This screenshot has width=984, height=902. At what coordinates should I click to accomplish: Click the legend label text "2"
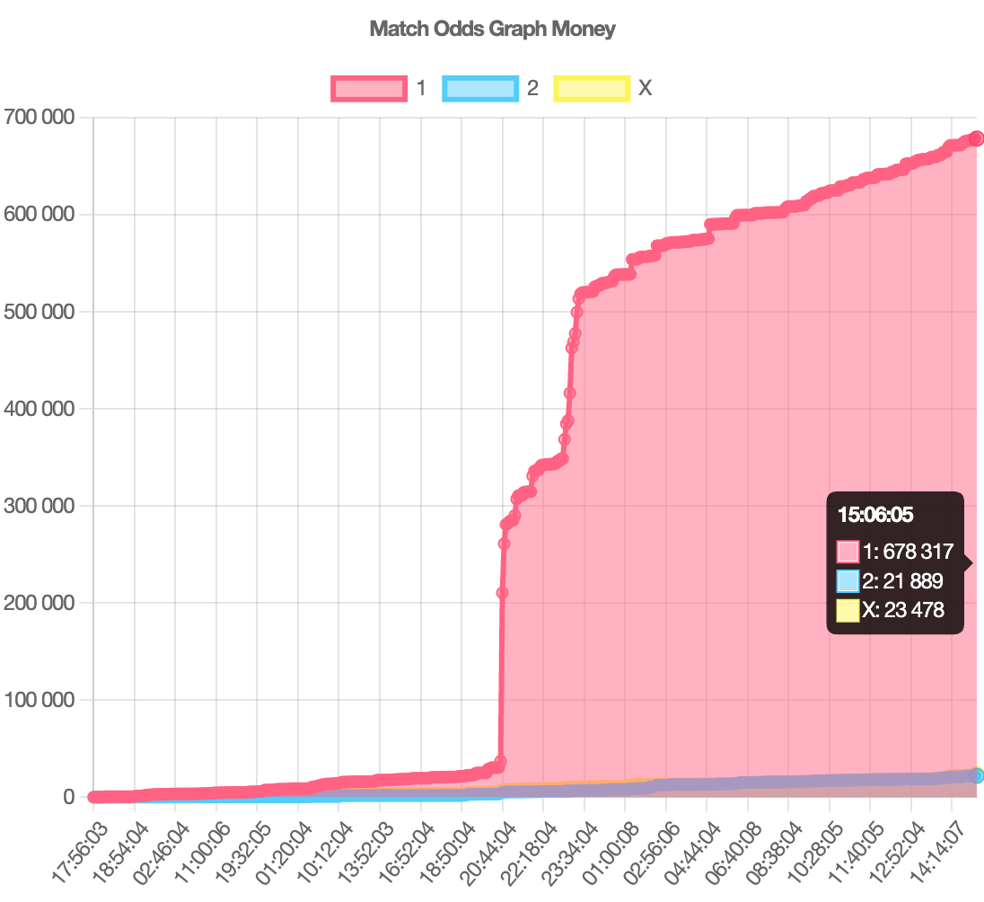click(x=532, y=88)
